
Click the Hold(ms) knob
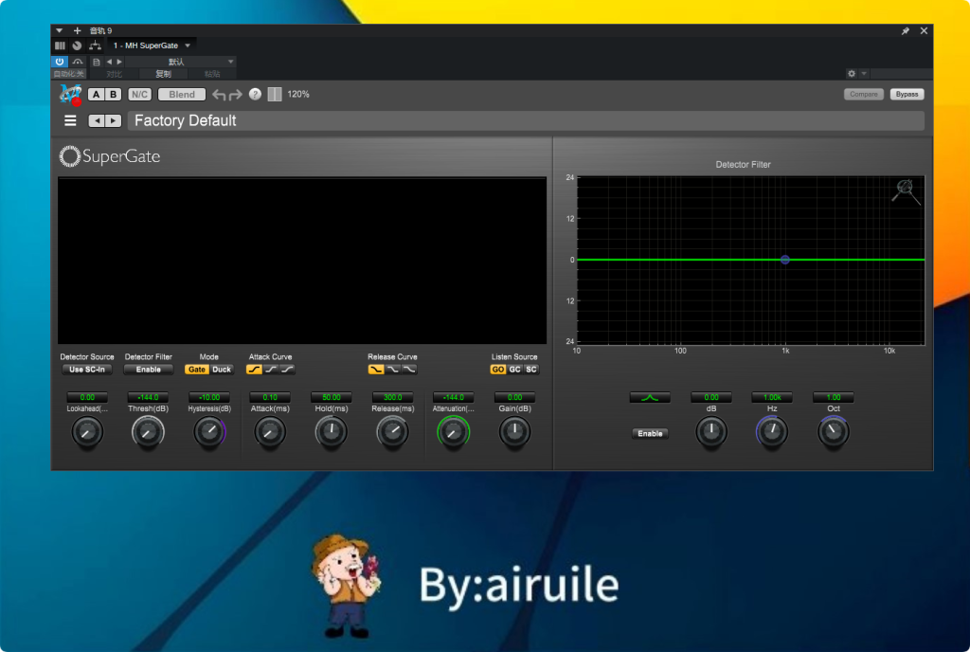coord(331,432)
